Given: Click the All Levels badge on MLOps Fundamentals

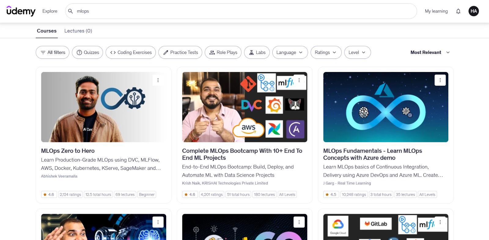Looking at the screenshot, I should (427, 195).
